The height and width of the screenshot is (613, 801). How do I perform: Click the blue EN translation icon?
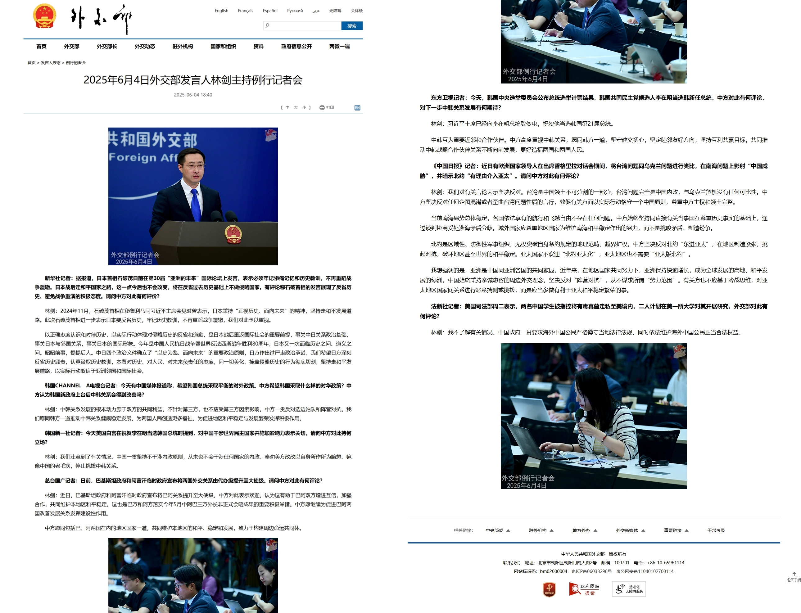[357, 108]
